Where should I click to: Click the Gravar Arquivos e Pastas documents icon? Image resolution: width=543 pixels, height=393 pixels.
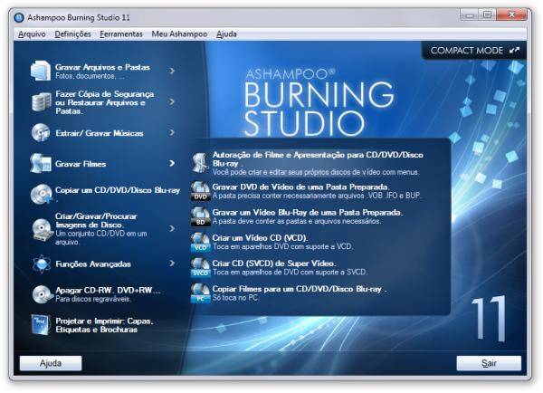click(x=41, y=71)
